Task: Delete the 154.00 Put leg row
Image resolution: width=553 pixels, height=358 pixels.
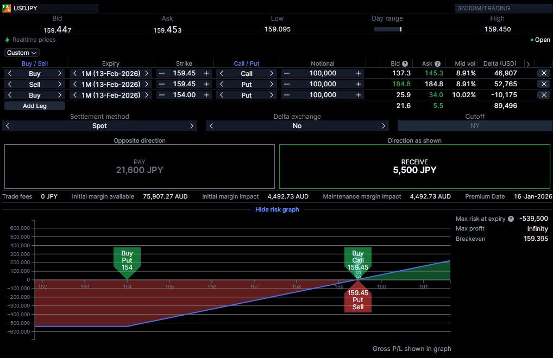Action: click(x=544, y=95)
